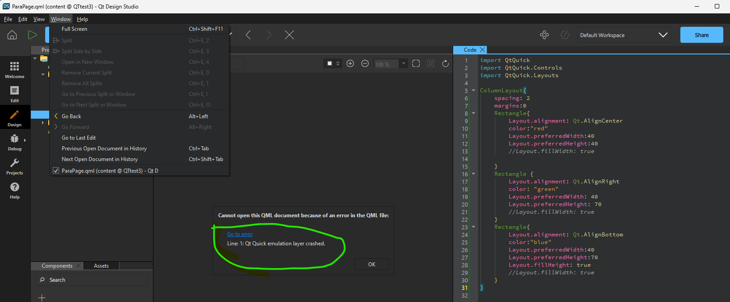Image resolution: width=730 pixels, height=302 pixels.
Task: Collapse the Rectangle block on line 16
Action: pos(474,174)
